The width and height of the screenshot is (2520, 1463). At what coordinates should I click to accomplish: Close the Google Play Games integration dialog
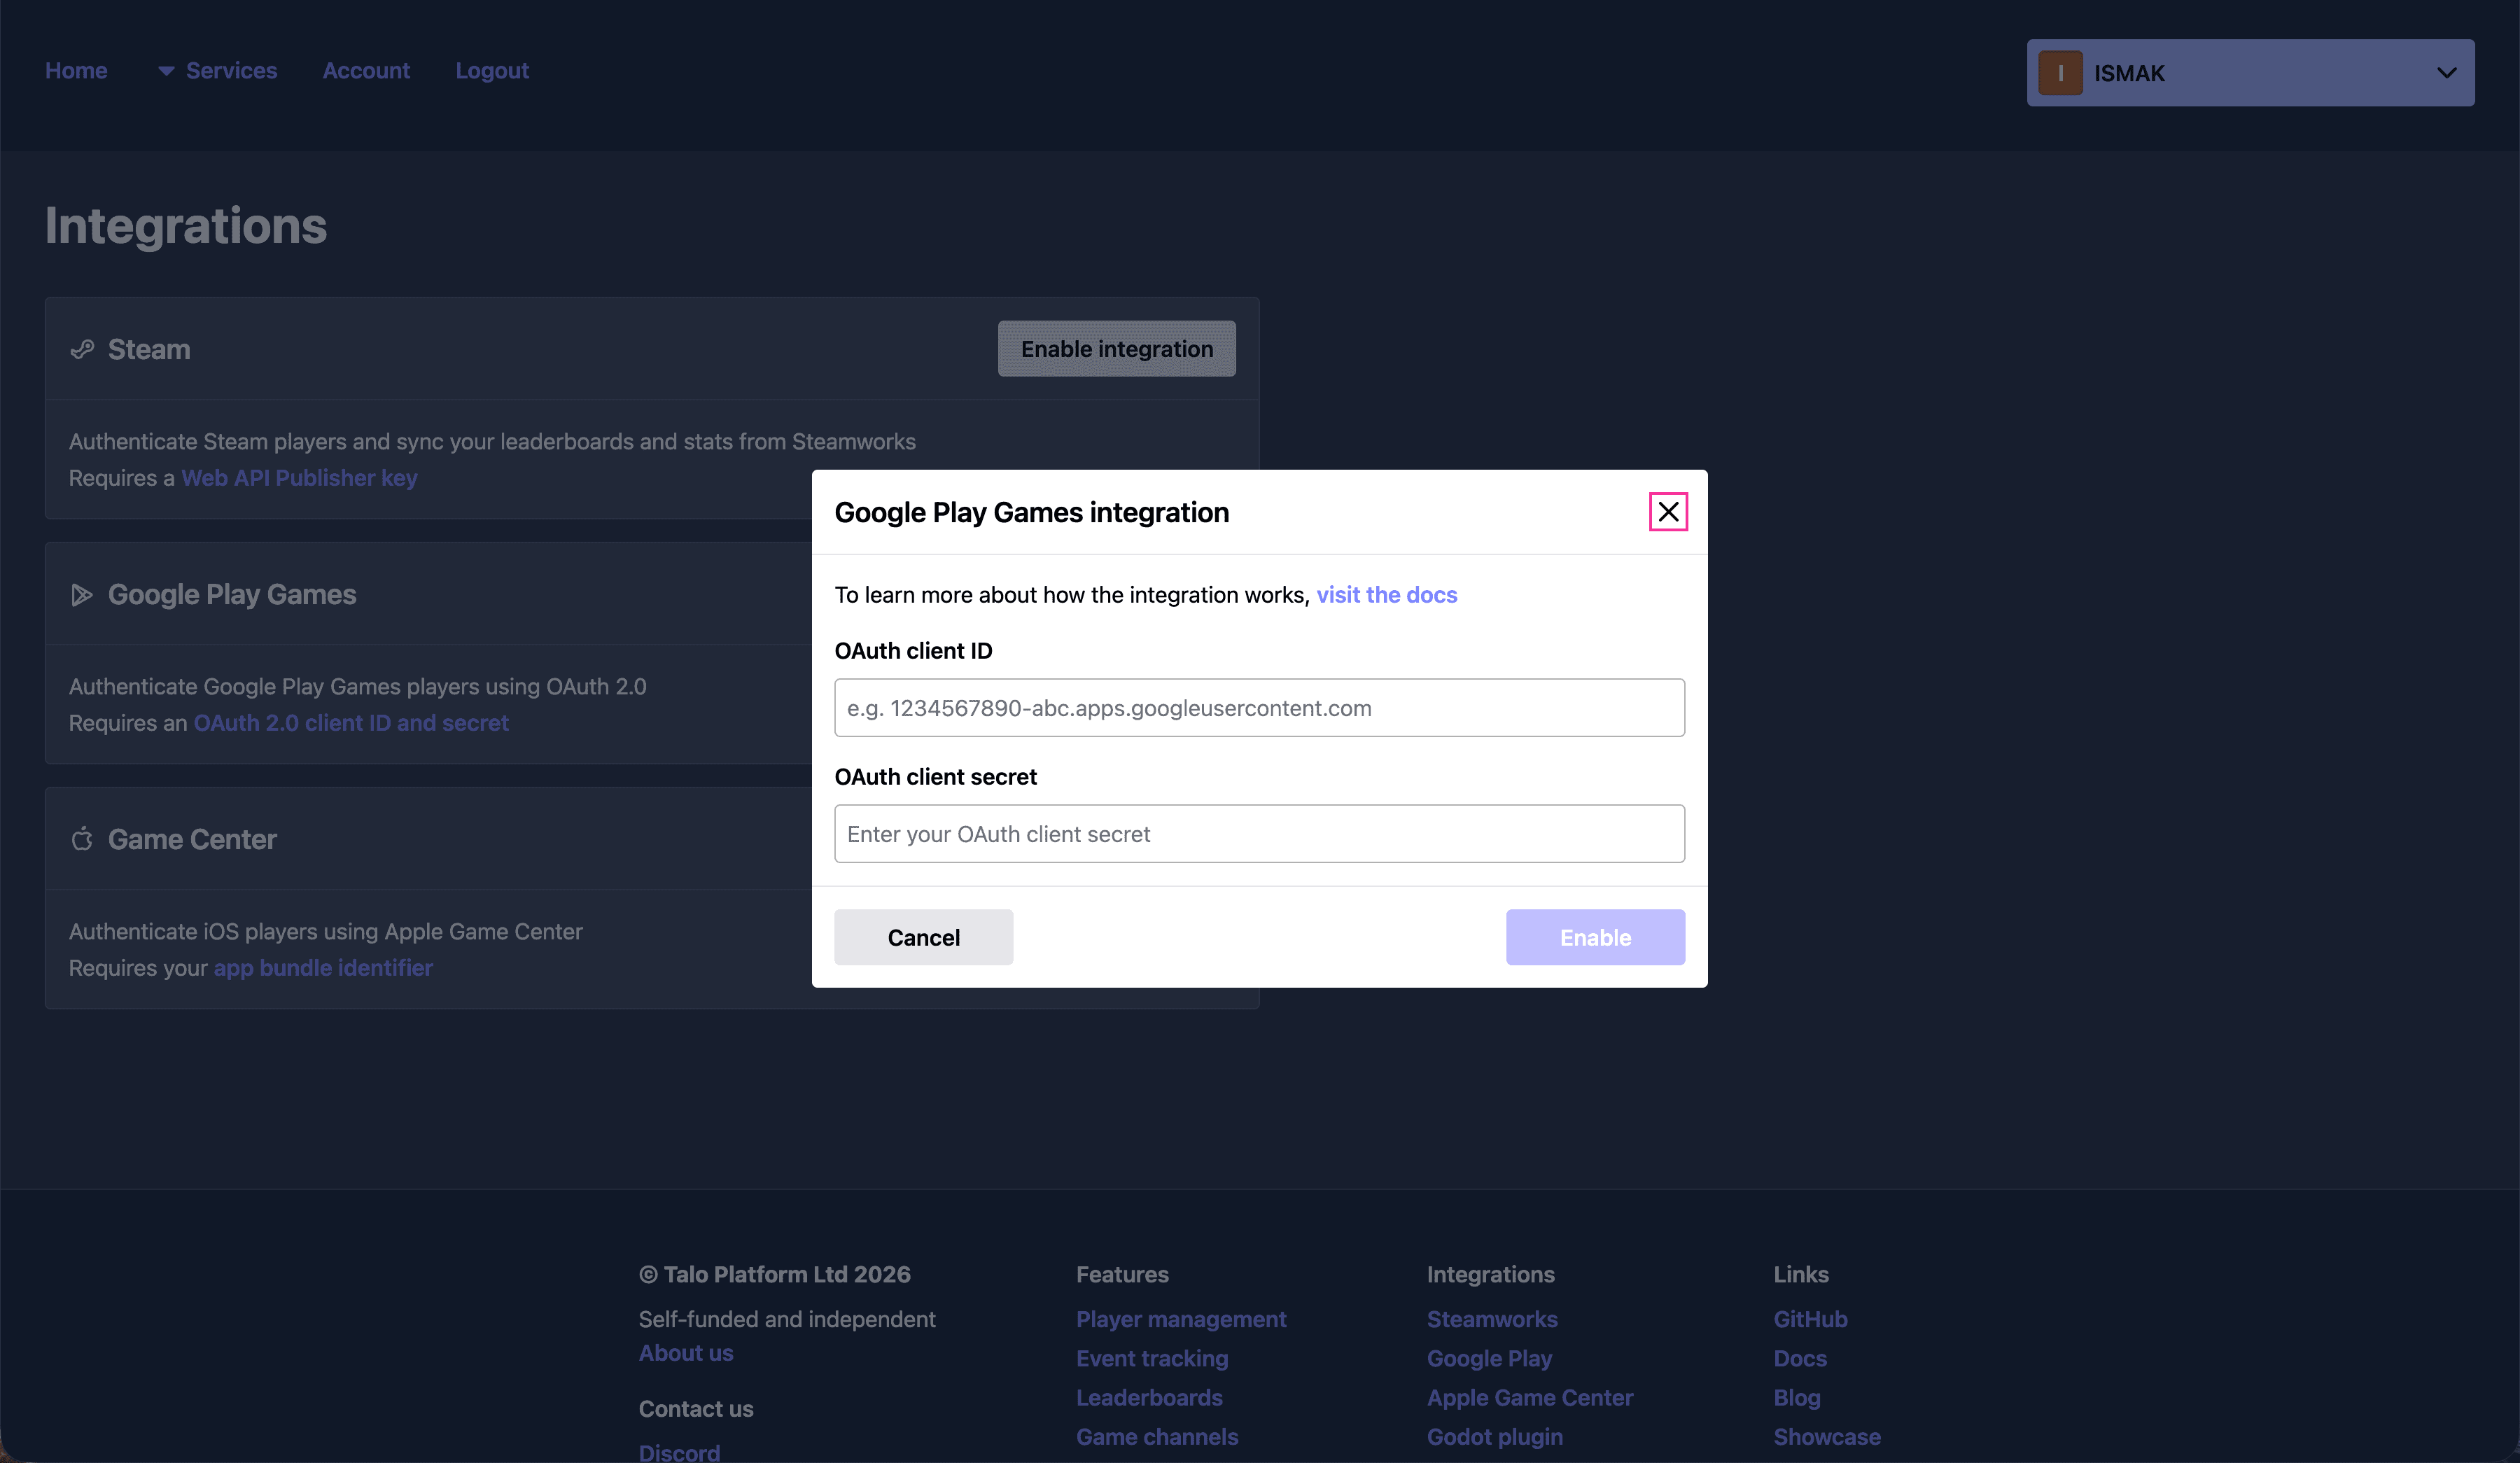pyautogui.click(x=1668, y=512)
